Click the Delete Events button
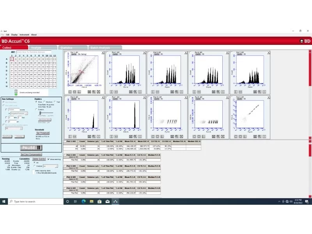 coord(39,159)
